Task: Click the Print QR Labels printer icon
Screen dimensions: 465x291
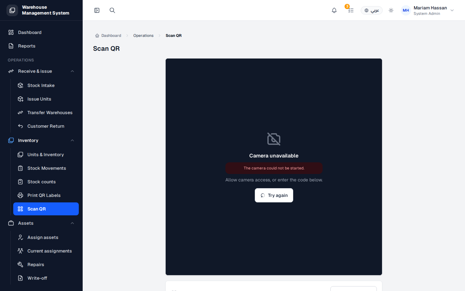Action: [x=20, y=195]
